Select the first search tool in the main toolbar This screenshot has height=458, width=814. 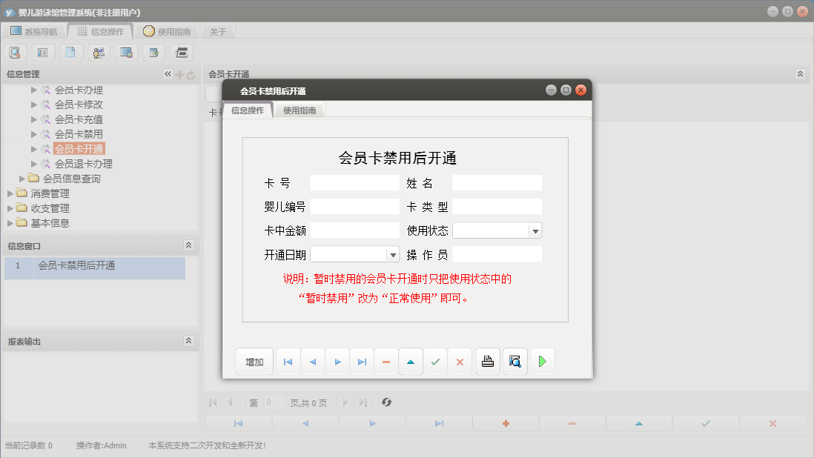[x=15, y=52]
